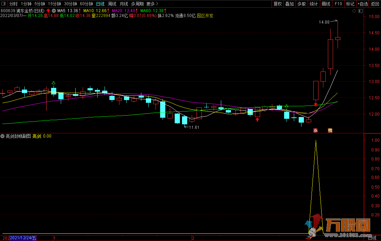
Task: Click 返回 to go back
Action: click(x=375, y=4)
